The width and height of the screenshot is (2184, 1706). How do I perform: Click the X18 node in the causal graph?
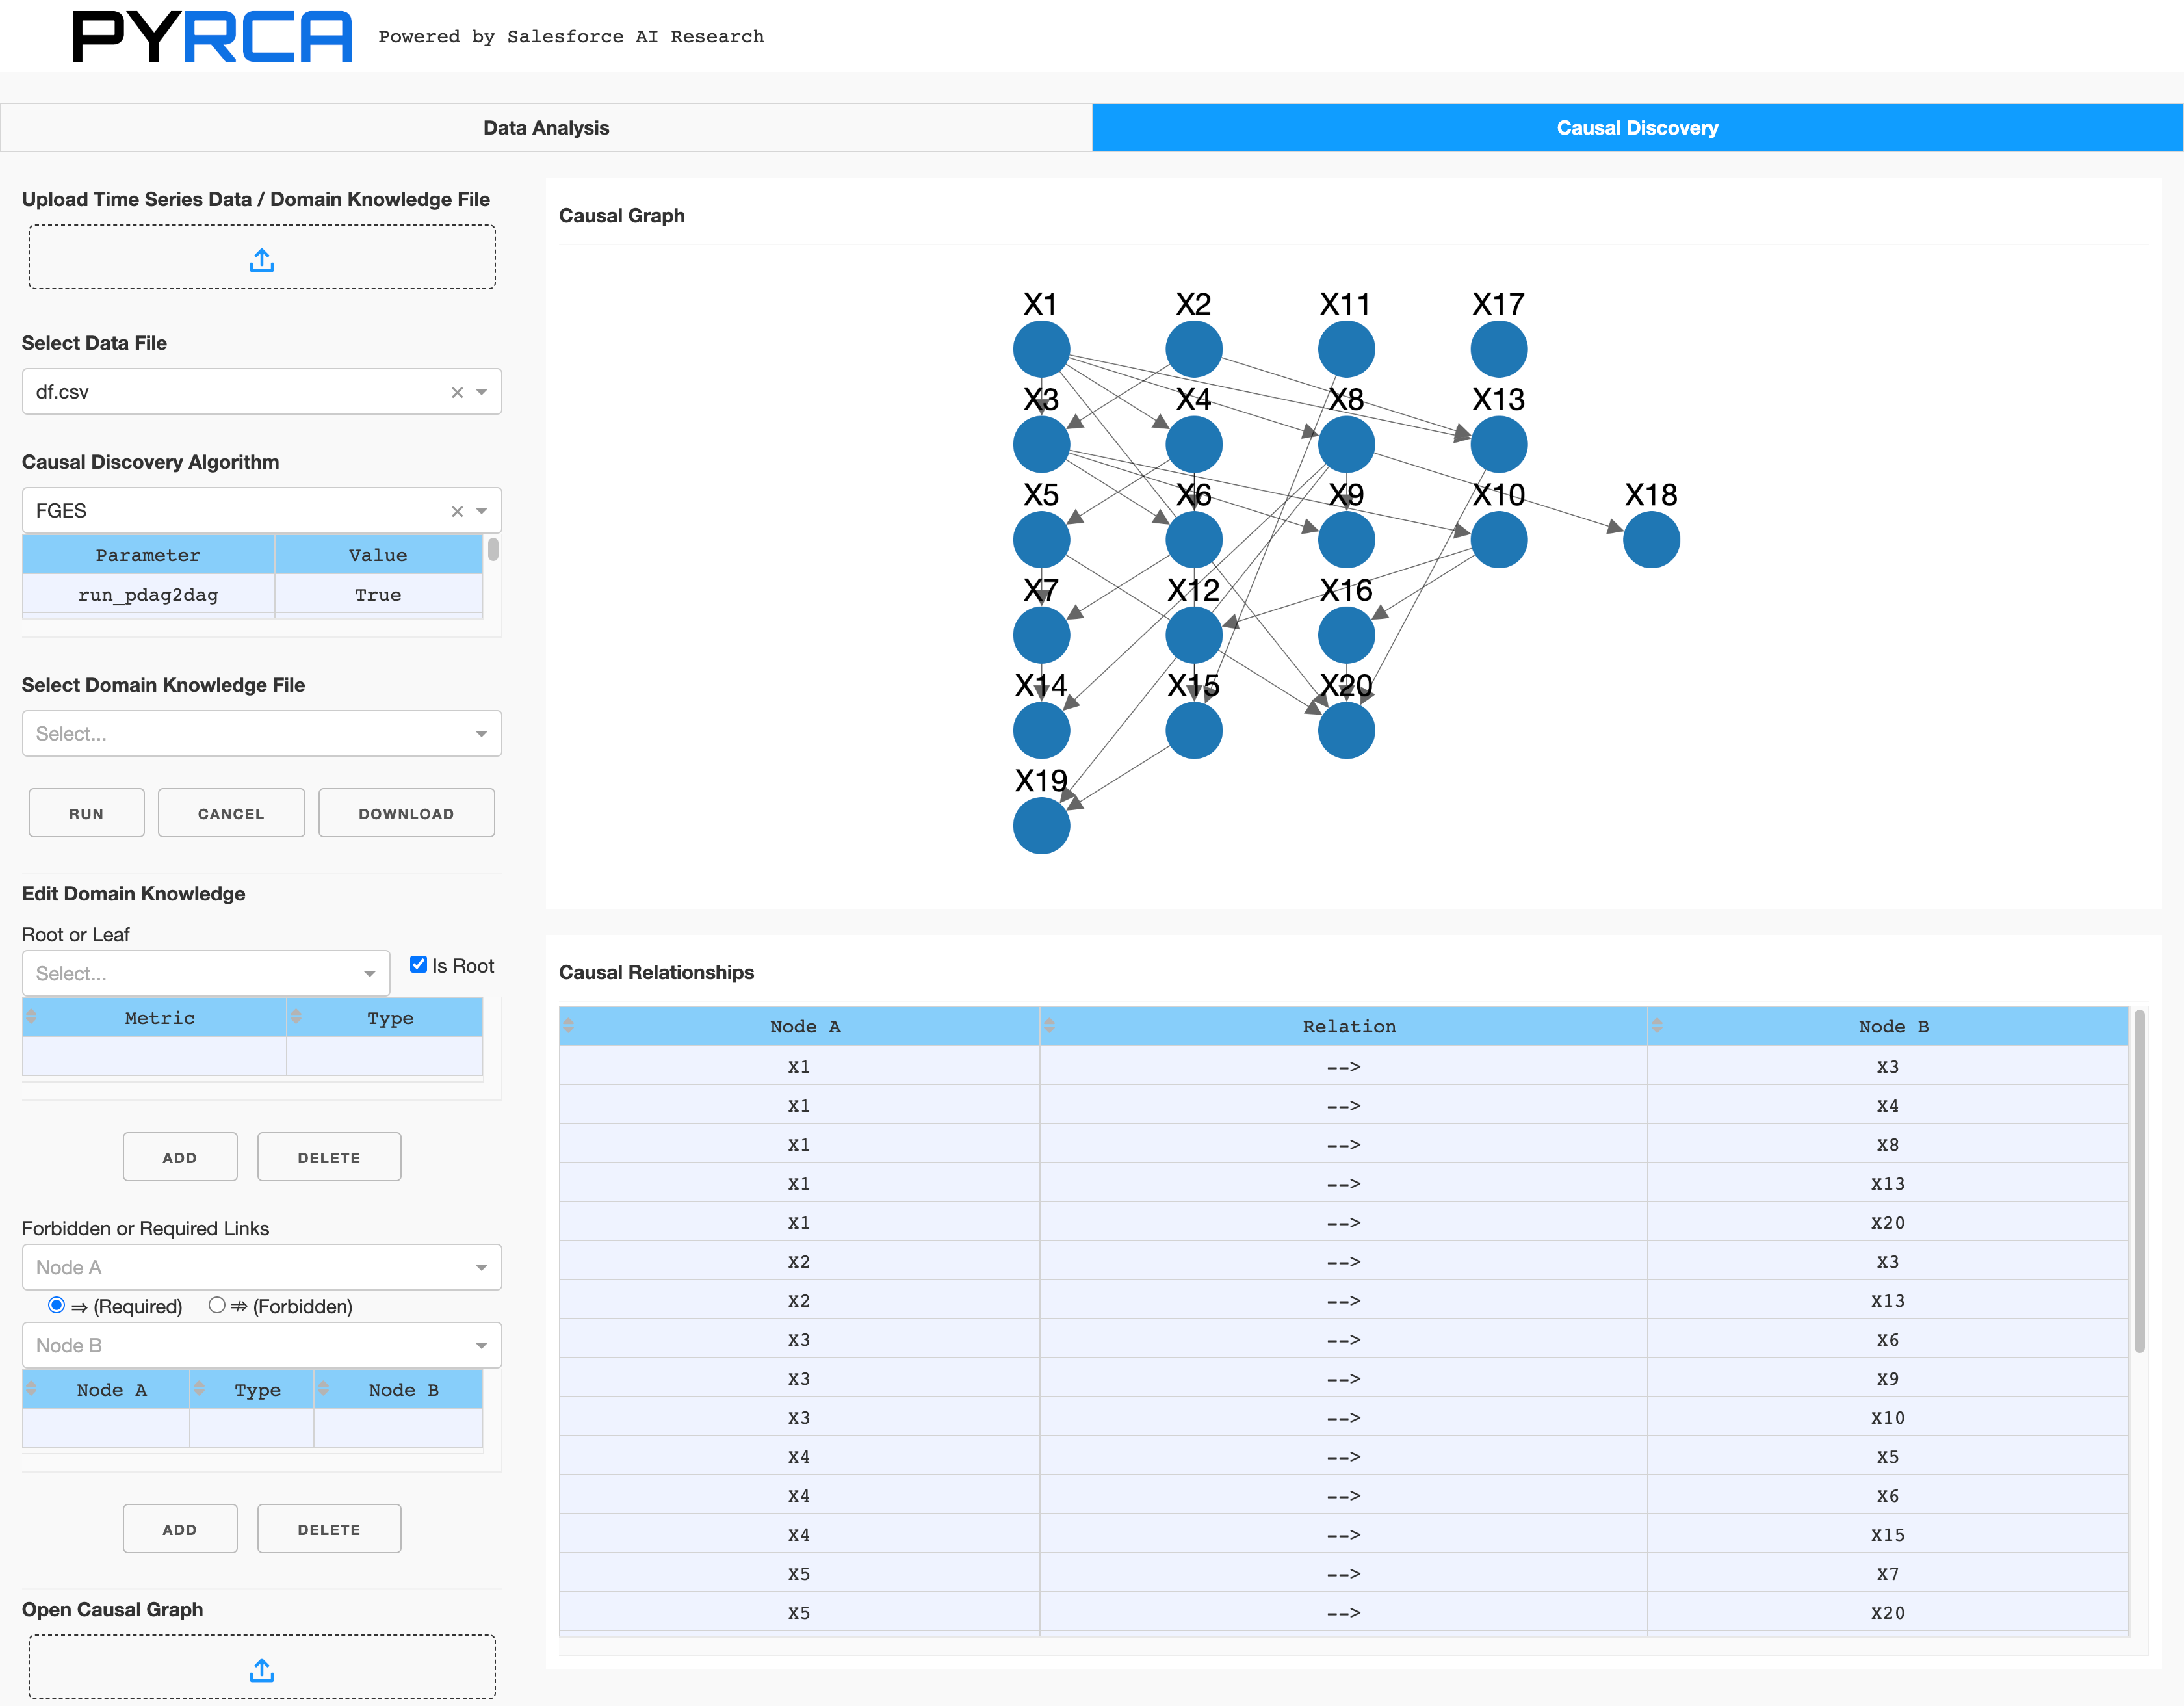[1651, 539]
